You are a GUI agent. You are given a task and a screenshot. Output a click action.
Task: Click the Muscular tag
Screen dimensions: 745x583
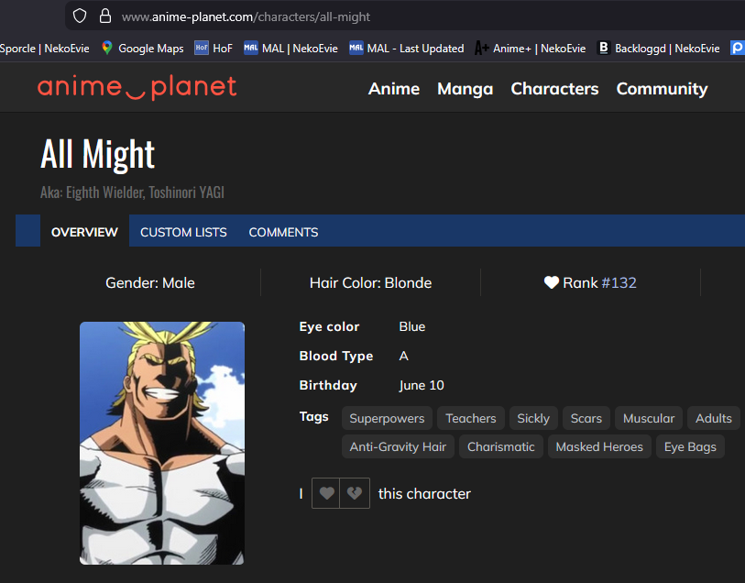click(649, 418)
